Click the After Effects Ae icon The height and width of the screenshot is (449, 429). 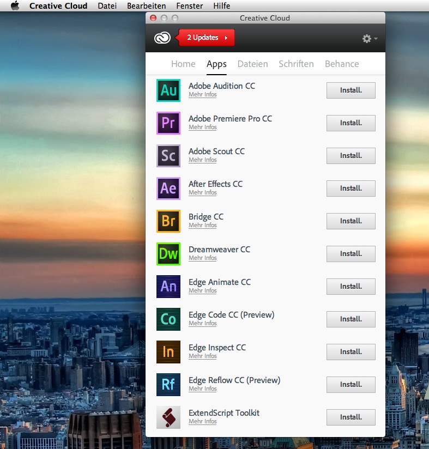coord(168,189)
